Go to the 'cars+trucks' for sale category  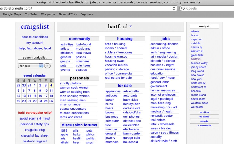(x=132, y=108)
